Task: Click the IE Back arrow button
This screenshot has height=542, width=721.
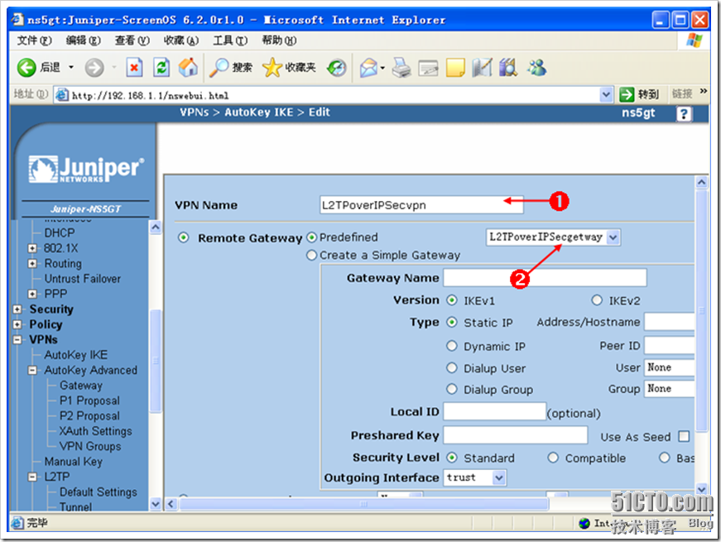Action: [26, 68]
